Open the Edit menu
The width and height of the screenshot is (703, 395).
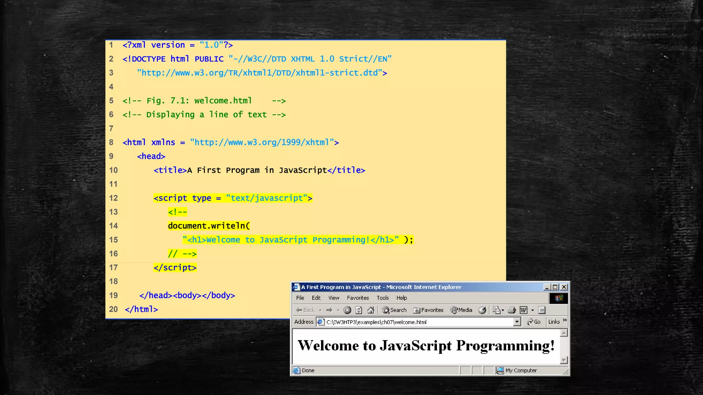tap(316, 298)
